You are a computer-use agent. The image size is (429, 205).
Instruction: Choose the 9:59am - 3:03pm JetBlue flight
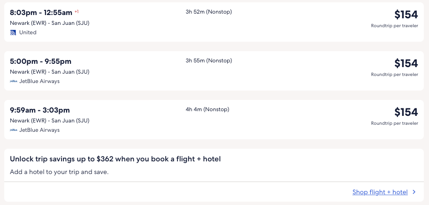pos(40,110)
